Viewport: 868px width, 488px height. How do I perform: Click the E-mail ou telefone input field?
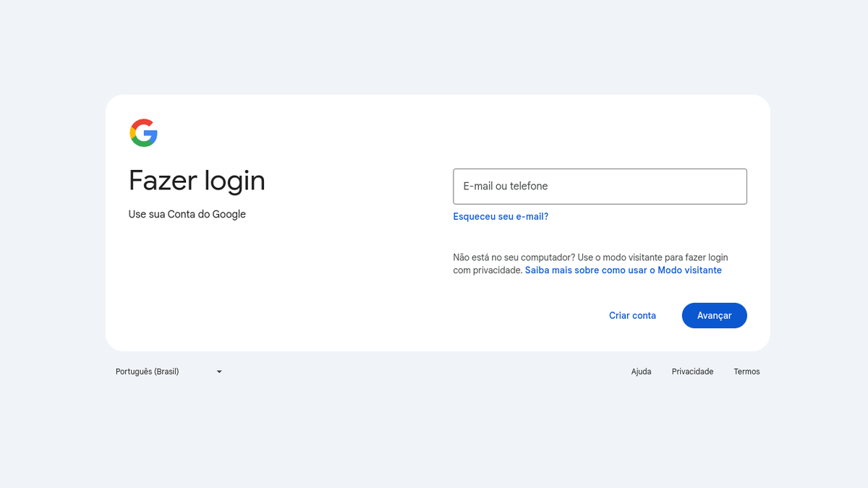(600, 186)
